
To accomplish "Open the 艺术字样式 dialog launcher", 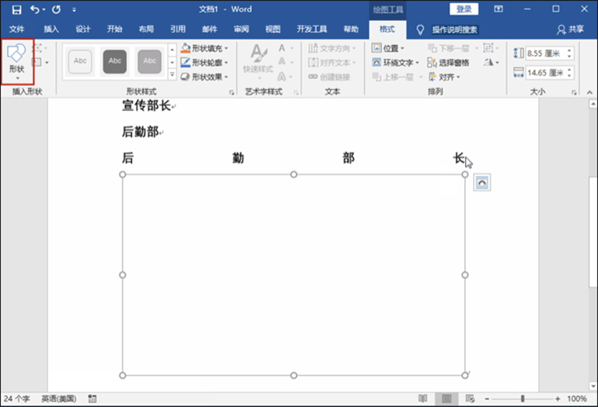I will pyautogui.click(x=296, y=92).
